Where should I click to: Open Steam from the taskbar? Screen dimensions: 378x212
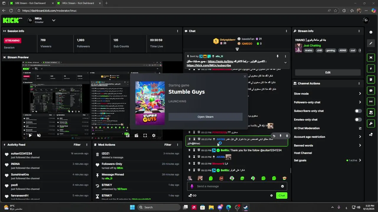pos(246,207)
